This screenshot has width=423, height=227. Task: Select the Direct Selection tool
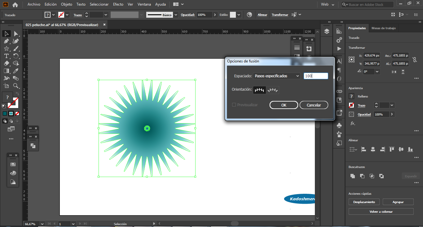(16, 34)
